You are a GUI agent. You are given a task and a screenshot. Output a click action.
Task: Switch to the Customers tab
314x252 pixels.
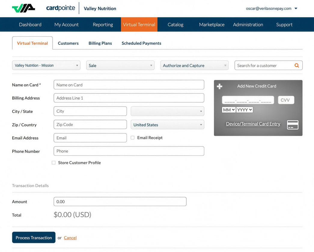[x=68, y=43]
